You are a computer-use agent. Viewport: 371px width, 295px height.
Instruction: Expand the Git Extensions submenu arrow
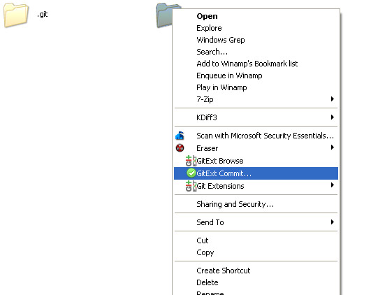(x=333, y=185)
